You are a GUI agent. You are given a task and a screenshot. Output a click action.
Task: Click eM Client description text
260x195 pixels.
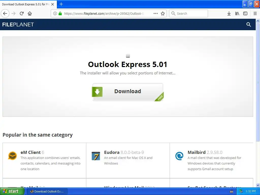[x=51, y=163]
